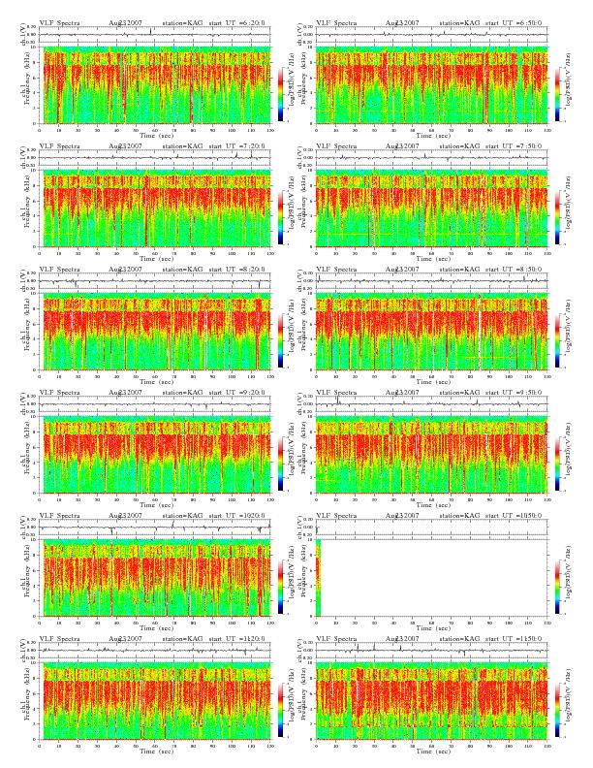The image size is (593, 768).
Task: Open the spectrogram starting UT 6:20:0
Action: pos(155,85)
